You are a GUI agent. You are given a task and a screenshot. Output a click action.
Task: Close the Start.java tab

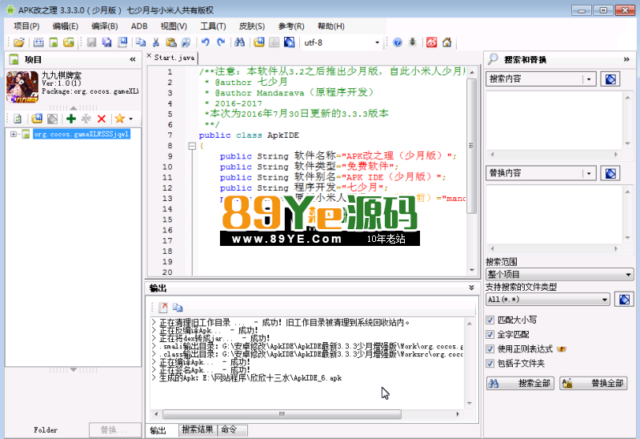pos(149,56)
